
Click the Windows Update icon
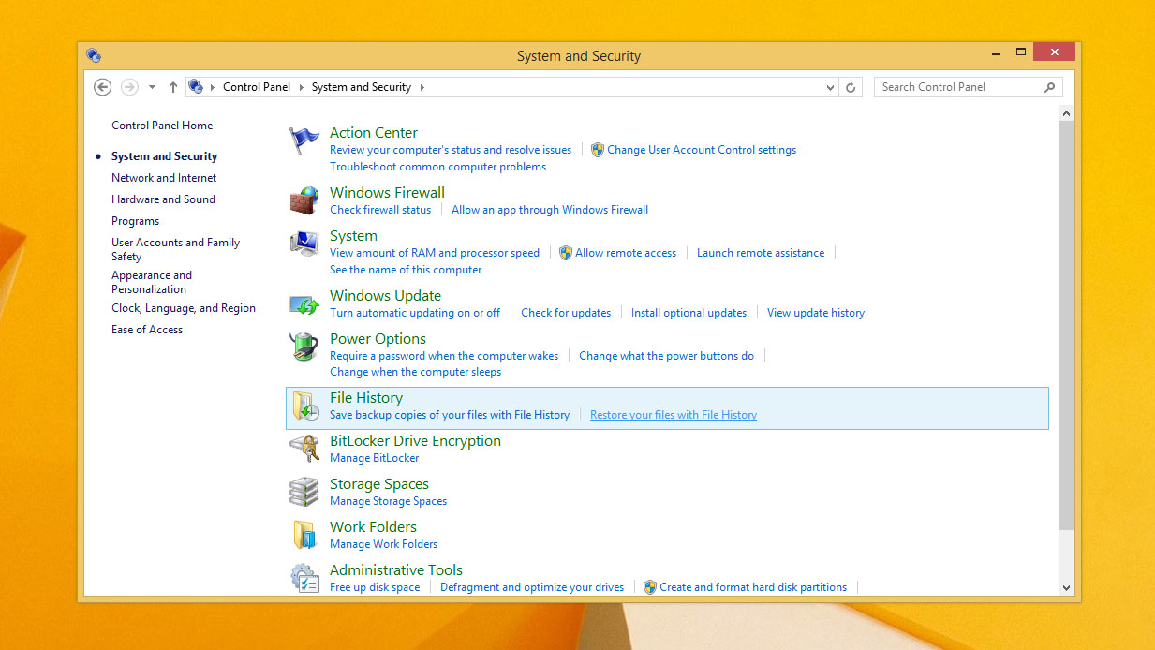(x=304, y=302)
